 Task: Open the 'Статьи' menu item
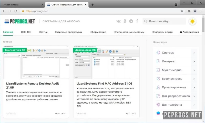coord(43,32)
